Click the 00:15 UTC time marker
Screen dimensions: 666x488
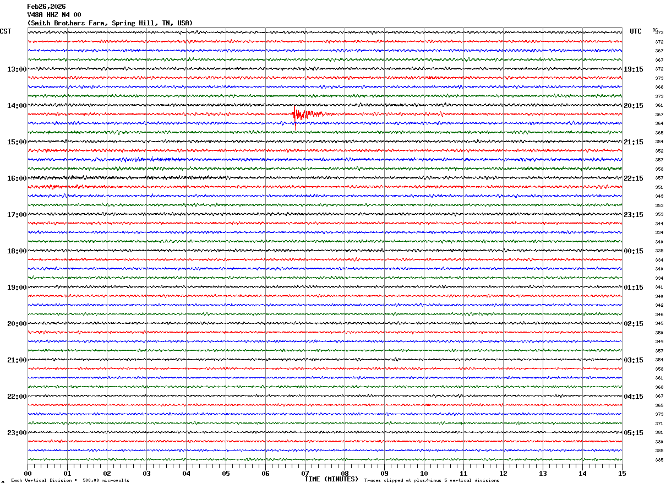(634, 251)
